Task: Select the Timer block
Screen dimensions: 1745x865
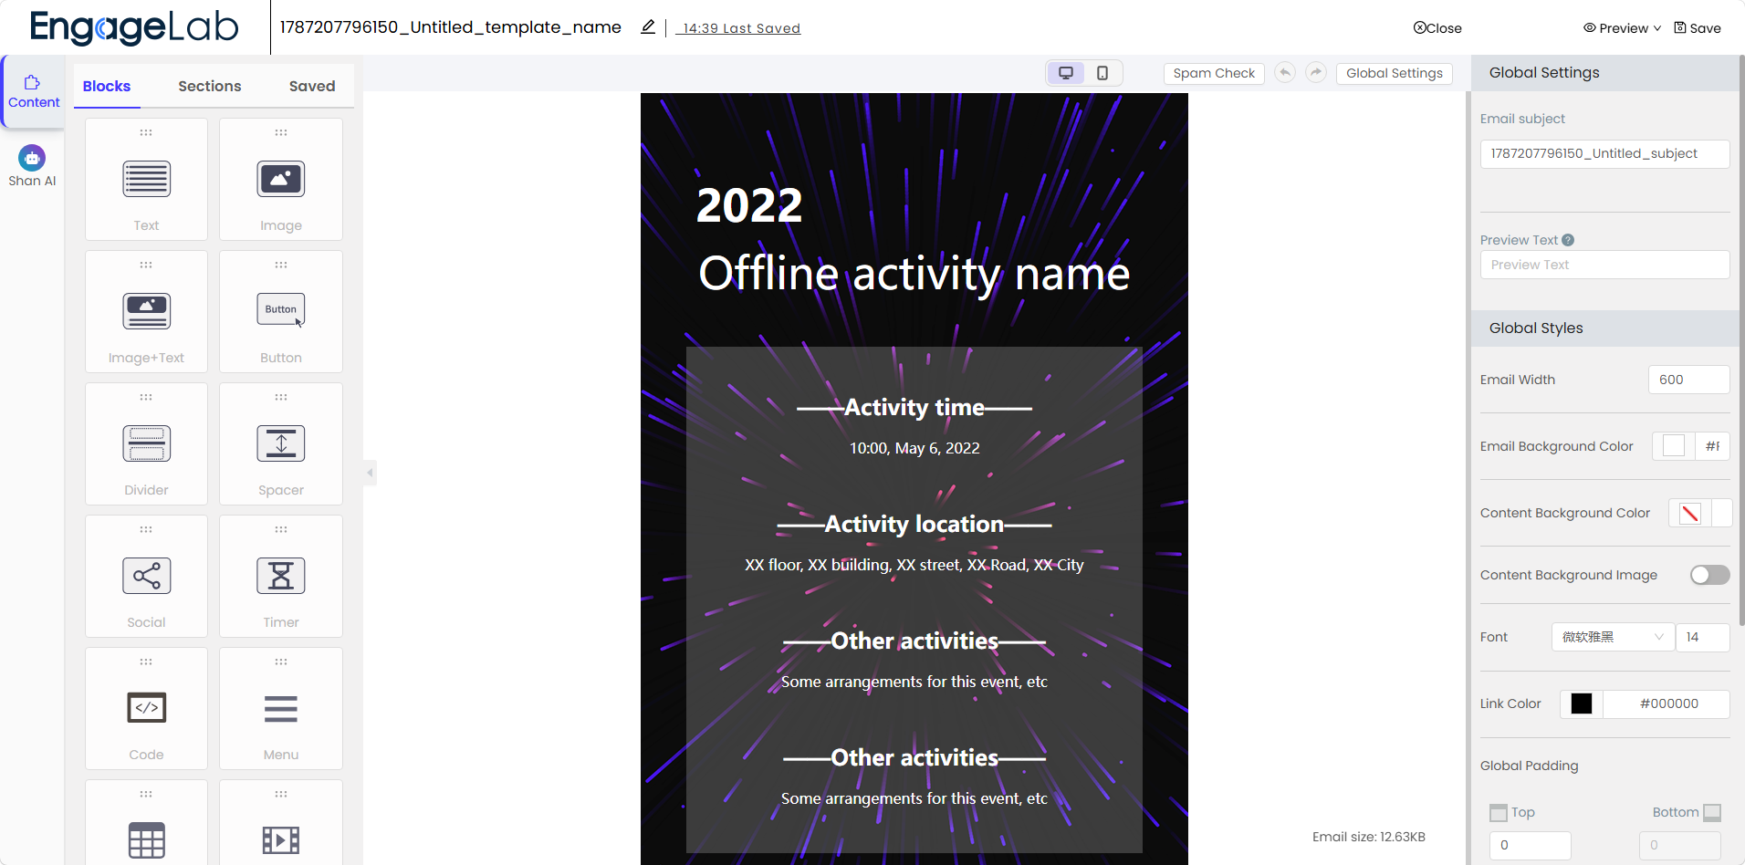Action: pyautogui.click(x=281, y=576)
